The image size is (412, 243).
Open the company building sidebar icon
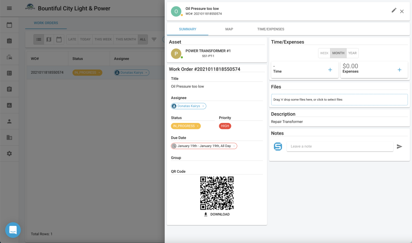[x=9, y=138]
